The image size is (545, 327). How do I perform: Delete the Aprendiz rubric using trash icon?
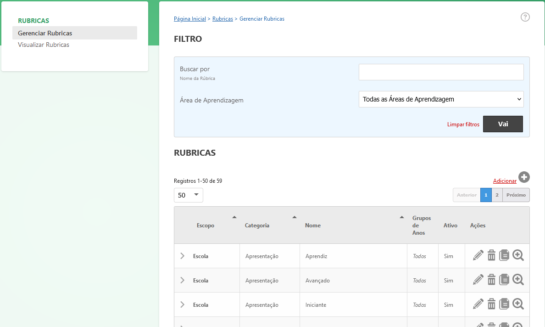491,255
